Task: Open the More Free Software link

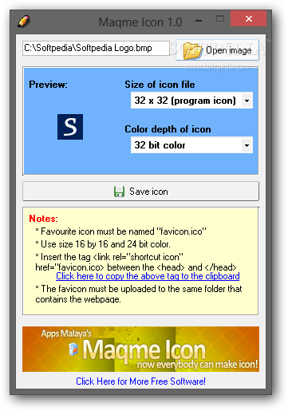Action: pyautogui.click(x=140, y=381)
